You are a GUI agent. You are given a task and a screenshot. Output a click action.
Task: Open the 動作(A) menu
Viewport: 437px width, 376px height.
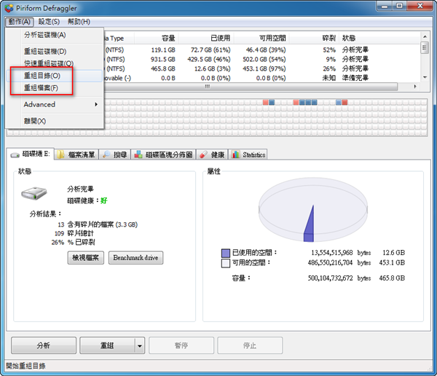(19, 21)
